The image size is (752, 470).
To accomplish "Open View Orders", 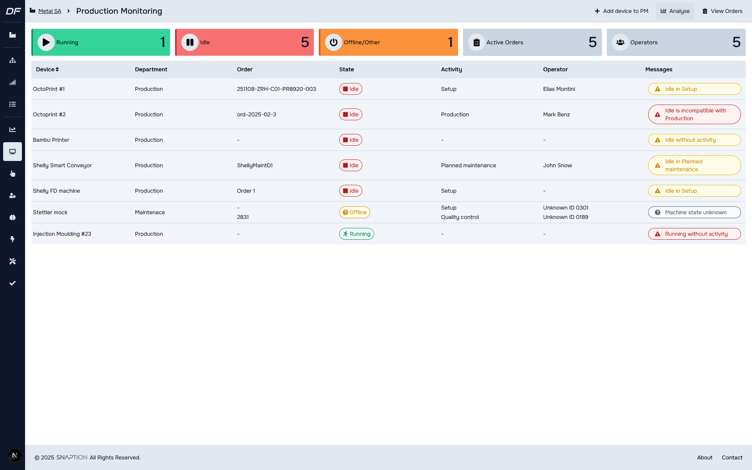I will 722,11.
